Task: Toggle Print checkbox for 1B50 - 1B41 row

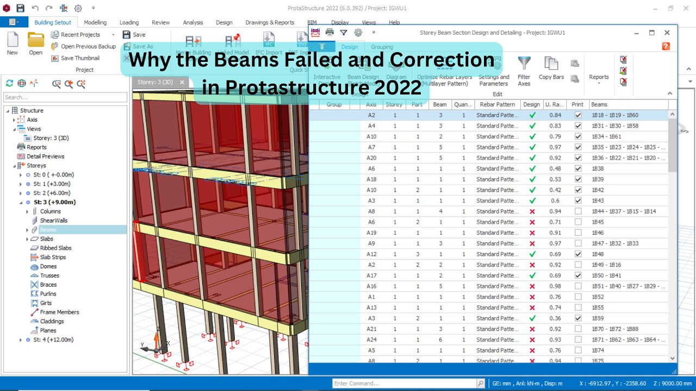Action: pyautogui.click(x=578, y=275)
